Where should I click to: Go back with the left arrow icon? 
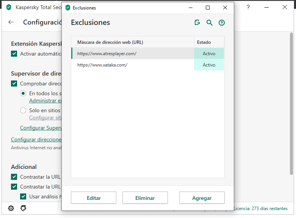(11, 22)
